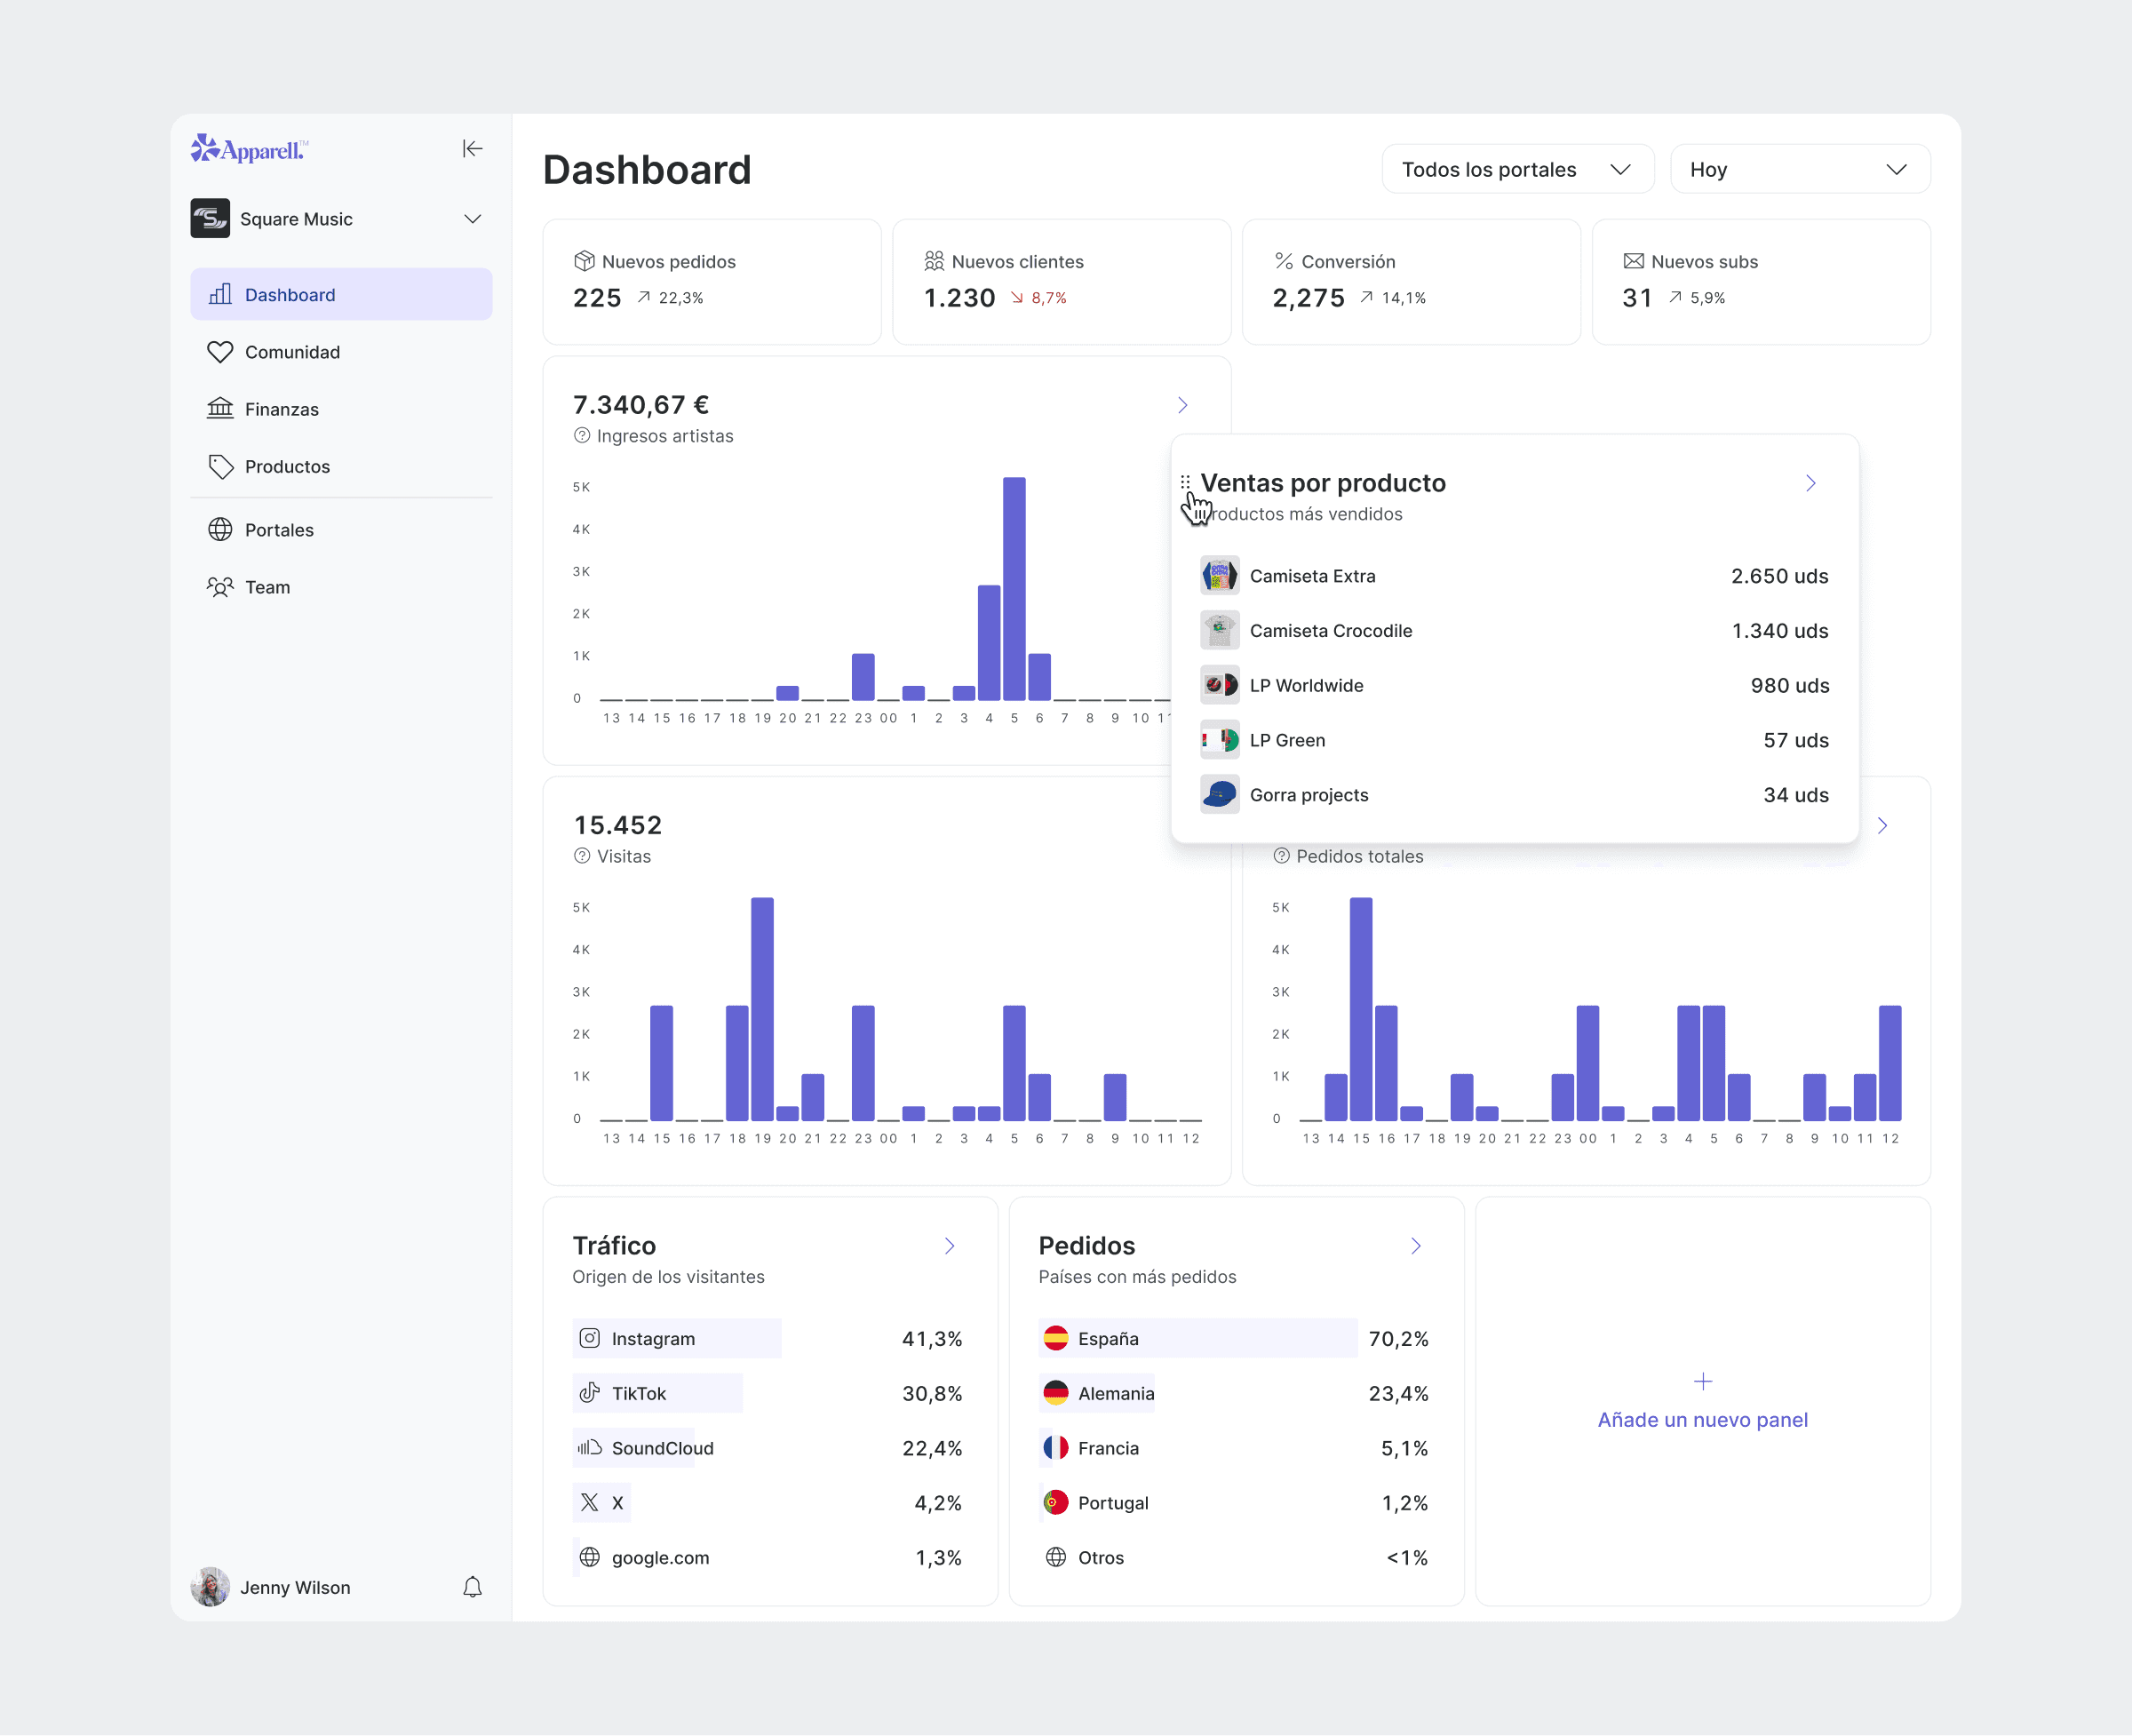The width and height of the screenshot is (2132, 1736).
Task: Navigate to Productos menu item
Action: click(x=287, y=466)
